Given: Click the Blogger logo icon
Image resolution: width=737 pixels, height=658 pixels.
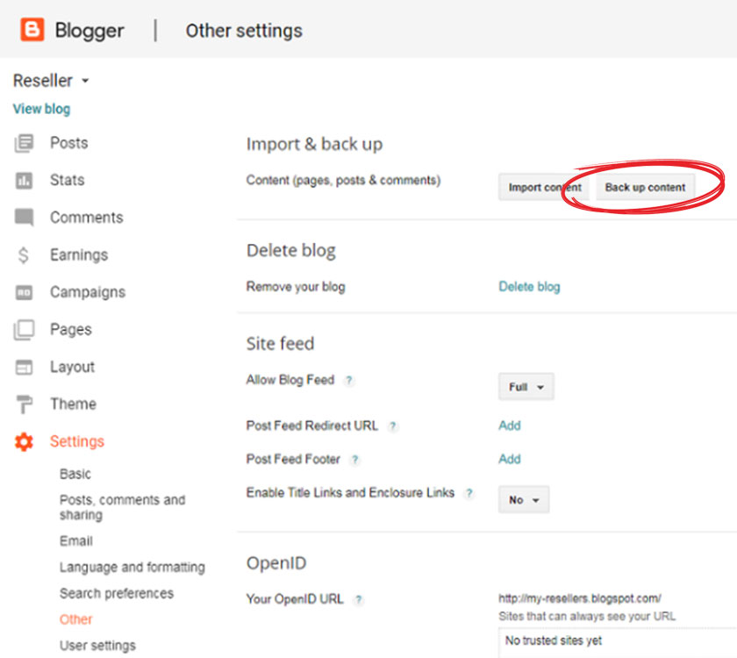Looking at the screenshot, I should coord(32,30).
